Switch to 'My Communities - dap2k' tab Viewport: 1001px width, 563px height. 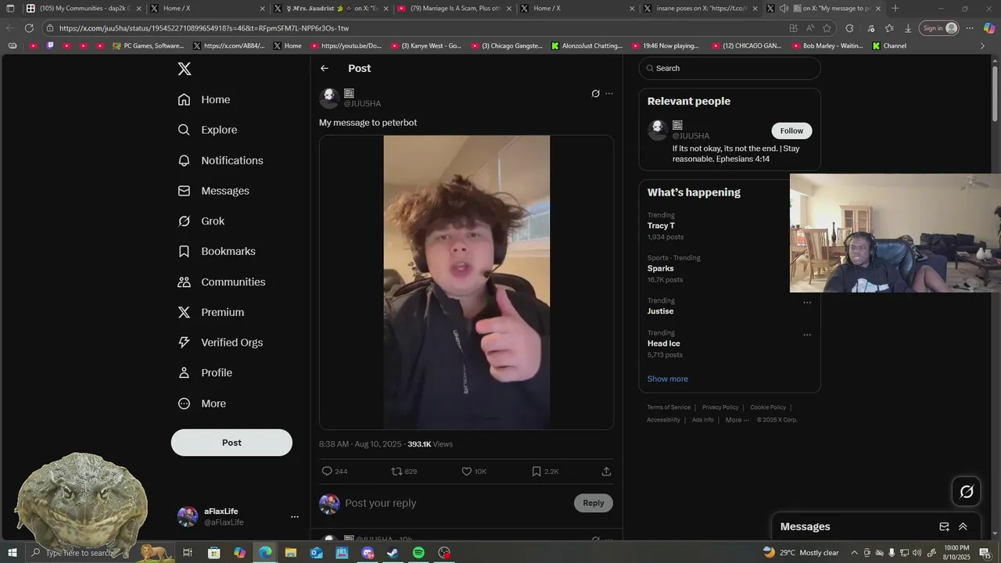tap(84, 9)
